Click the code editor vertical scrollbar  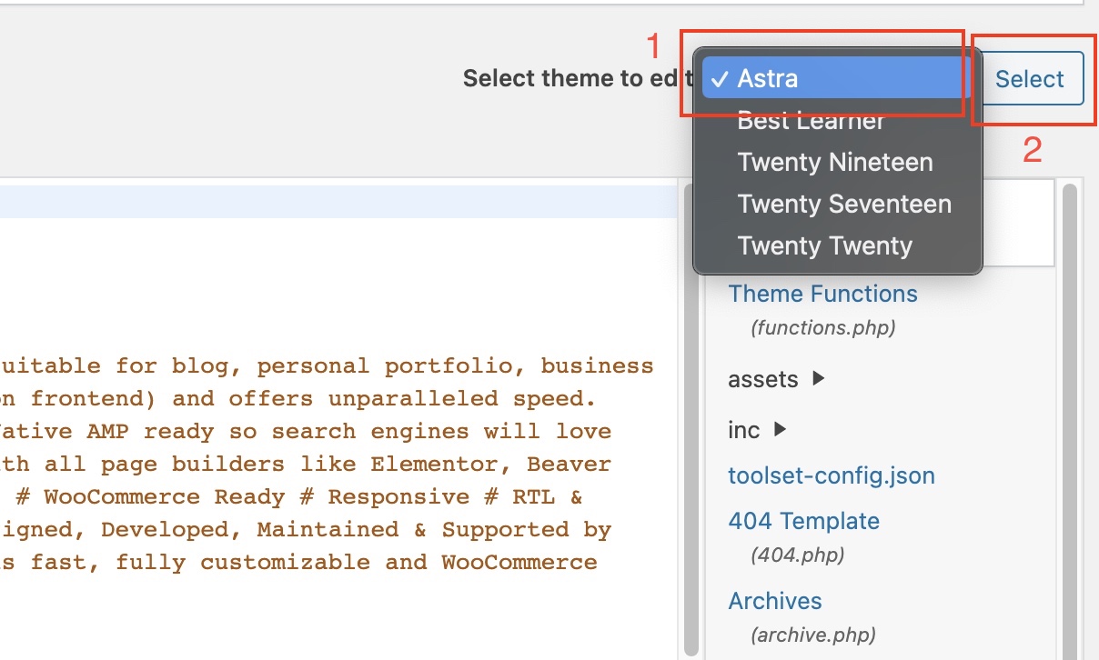click(691, 422)
